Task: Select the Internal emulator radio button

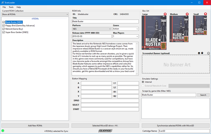Action: tap(143, 82)
